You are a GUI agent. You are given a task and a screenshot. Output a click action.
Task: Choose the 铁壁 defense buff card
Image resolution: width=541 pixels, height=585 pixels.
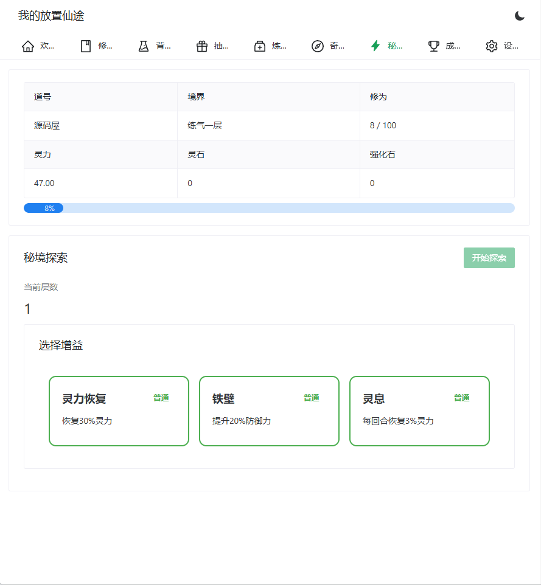coord(268,411)
